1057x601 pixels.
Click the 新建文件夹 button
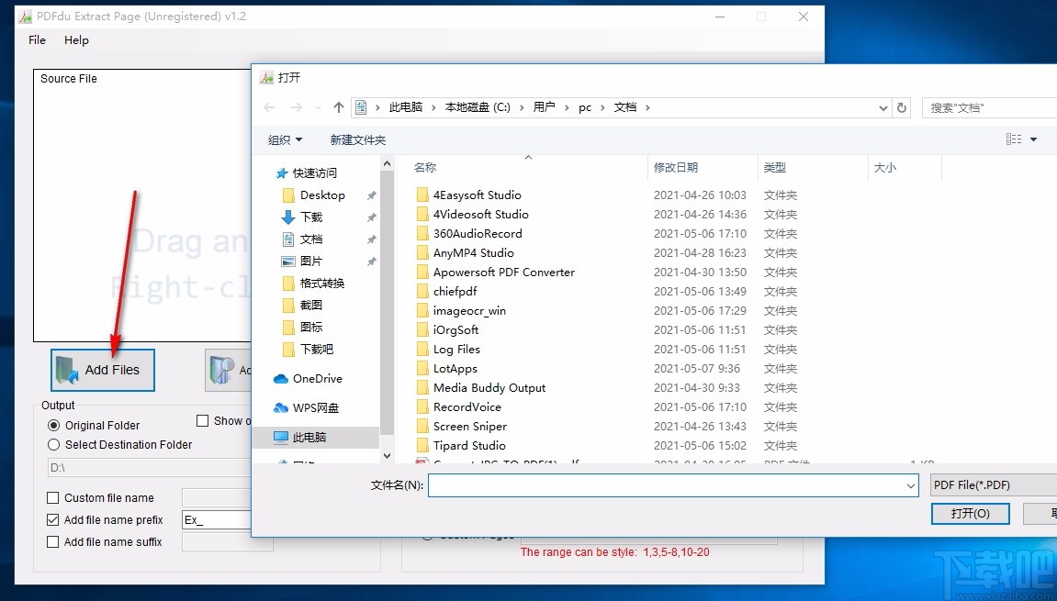[357, 139]
